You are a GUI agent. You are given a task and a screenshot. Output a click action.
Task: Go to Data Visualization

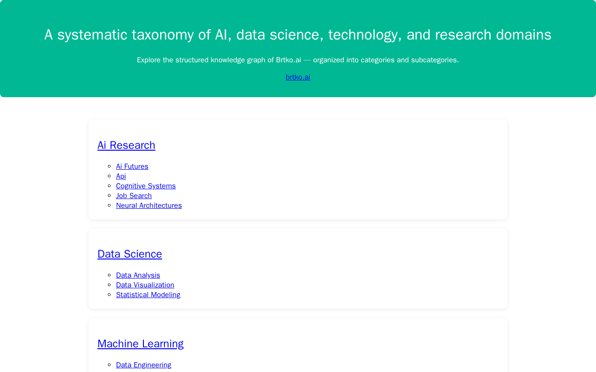pyautogui.click(x=145, y=285)
